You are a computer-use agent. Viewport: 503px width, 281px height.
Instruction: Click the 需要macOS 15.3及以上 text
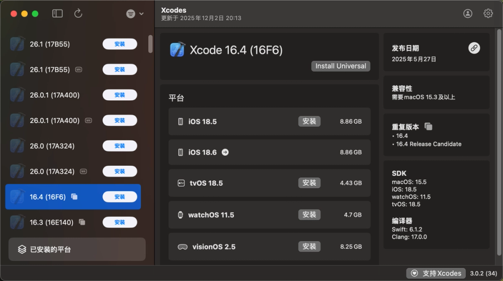(x=424, y=97)
